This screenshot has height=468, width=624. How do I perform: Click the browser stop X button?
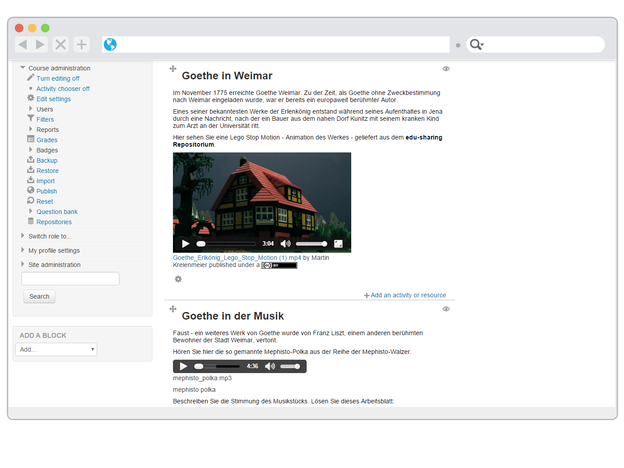pyautogui.click(x=61, y=44)
